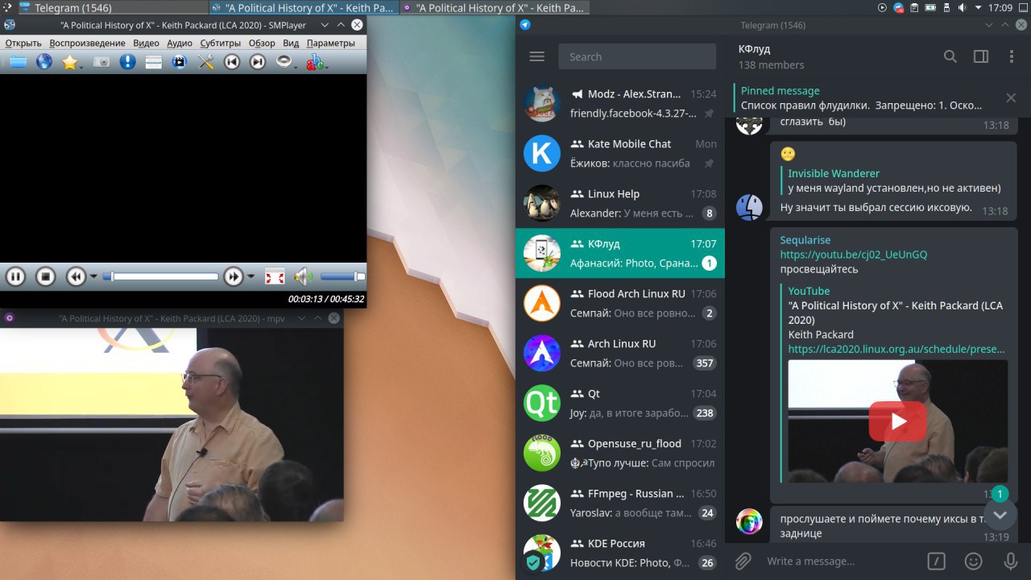Take screenshot with SMPlayer camera icon
The height and width of the screenshot is (580, 1031).
click(x=101, y=62)
